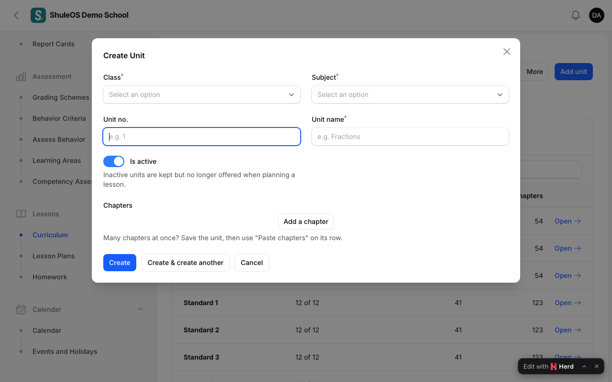This screenshot has height=382, width=612.
Task: Focus the Unit name input field
Action: (x=410, y=137)
